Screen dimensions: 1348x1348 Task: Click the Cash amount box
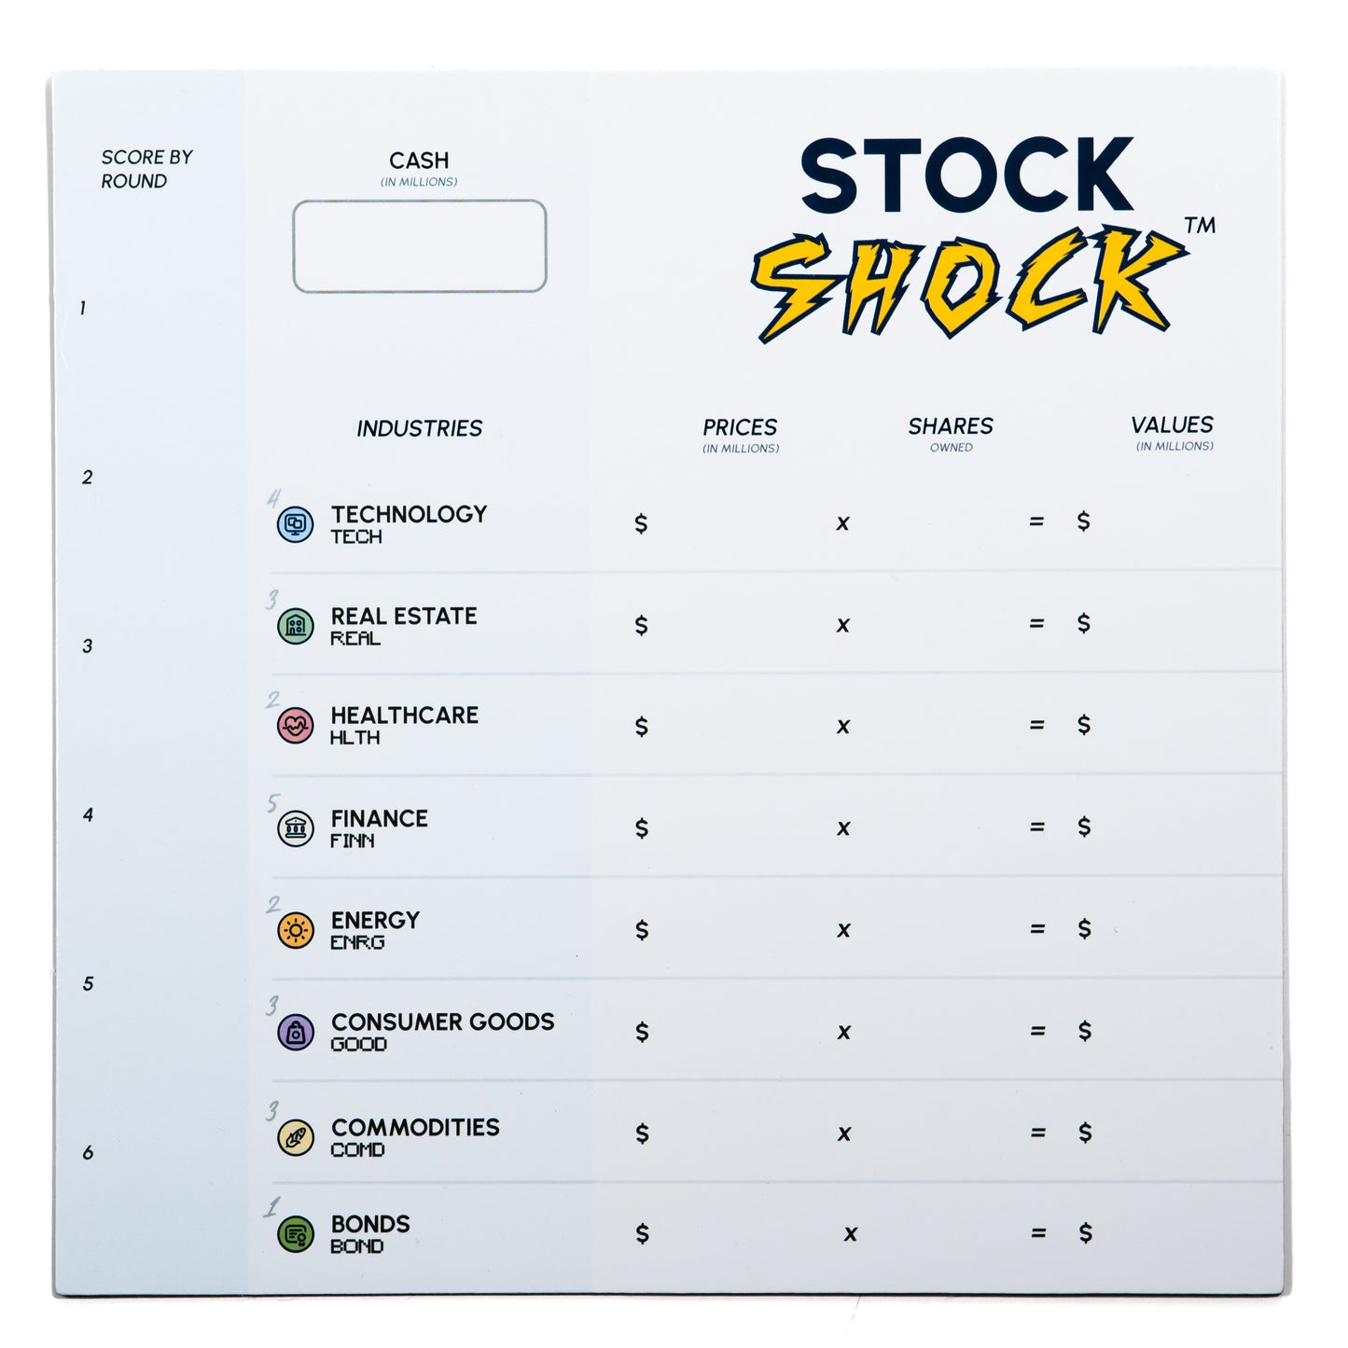tap(420, 246)
